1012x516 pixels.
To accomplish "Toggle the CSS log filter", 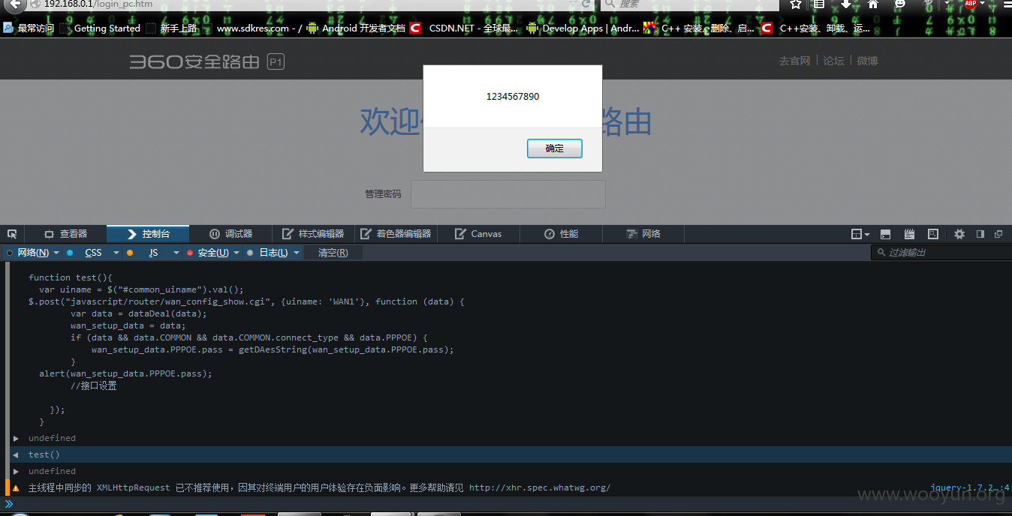I will [x=86, y=253].
